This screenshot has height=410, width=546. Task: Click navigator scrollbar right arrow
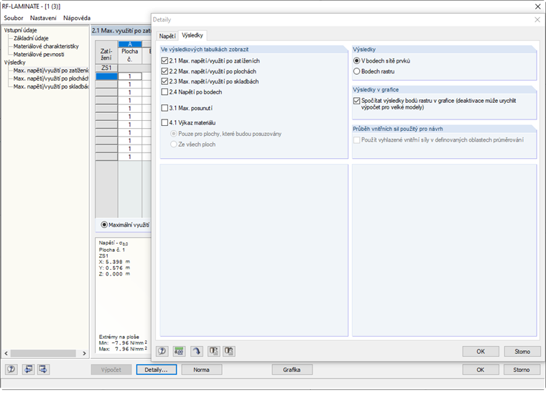[x=84, y=353]
